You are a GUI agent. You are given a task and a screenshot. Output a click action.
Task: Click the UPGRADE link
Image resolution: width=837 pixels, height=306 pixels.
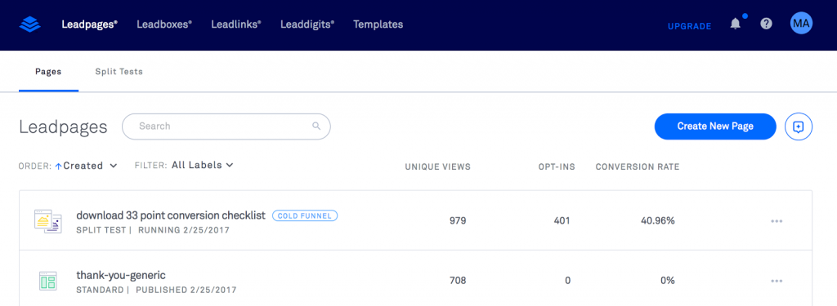(x=690, y=26)
